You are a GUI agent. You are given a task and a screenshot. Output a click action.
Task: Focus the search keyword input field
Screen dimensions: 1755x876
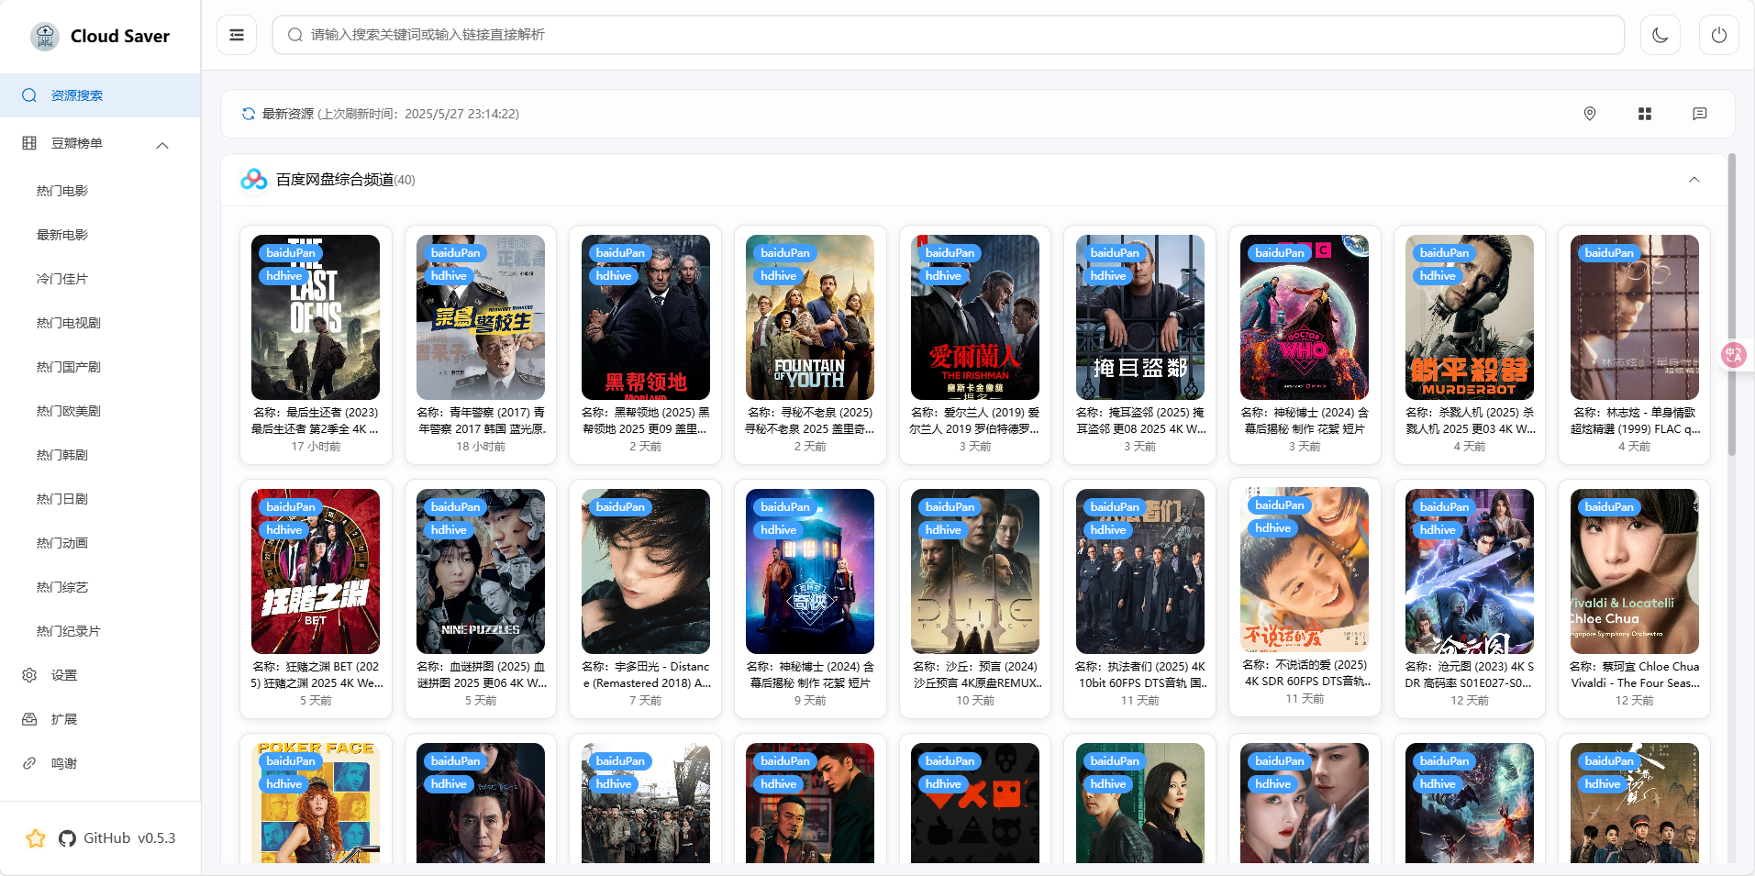point(949,35)
